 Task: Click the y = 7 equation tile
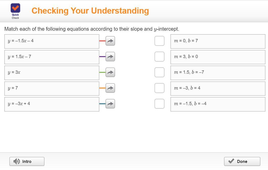52,88
